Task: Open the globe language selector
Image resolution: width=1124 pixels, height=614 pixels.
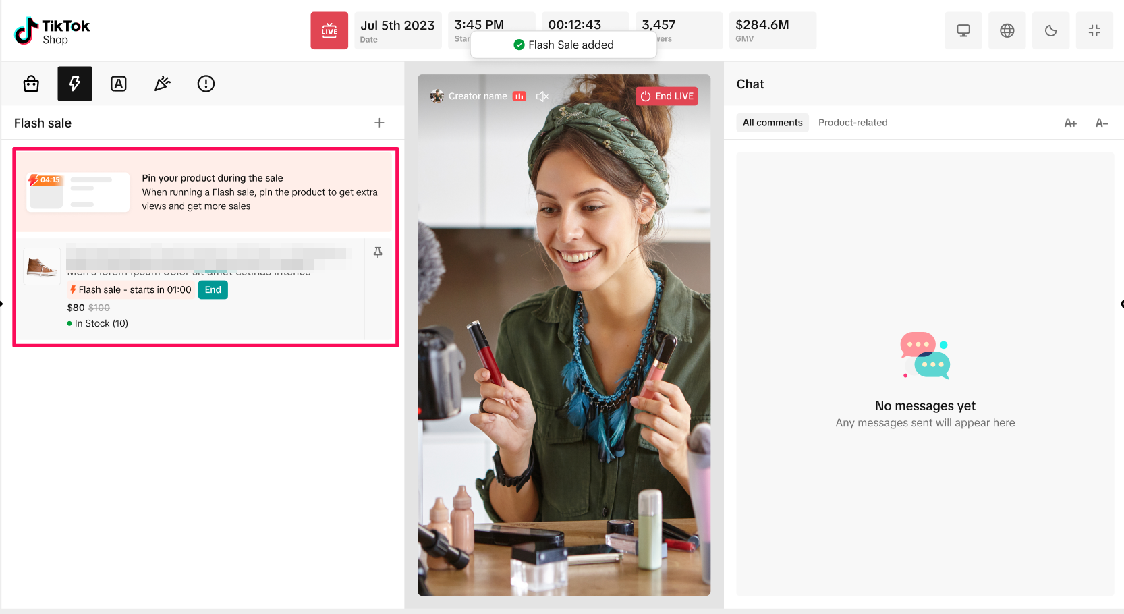Action: click(1007, 30)
